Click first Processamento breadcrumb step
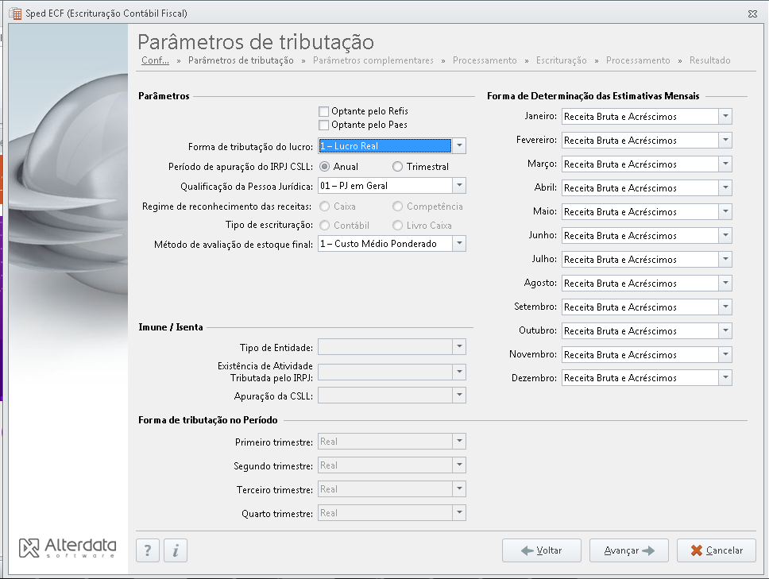 pos(485,60)
